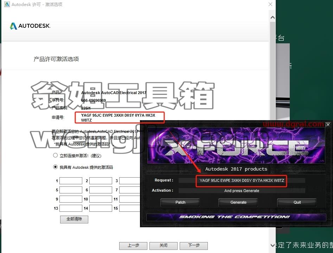
Task: Click activation code field 14
Action: pyautogui.click(x=101, y=208)
